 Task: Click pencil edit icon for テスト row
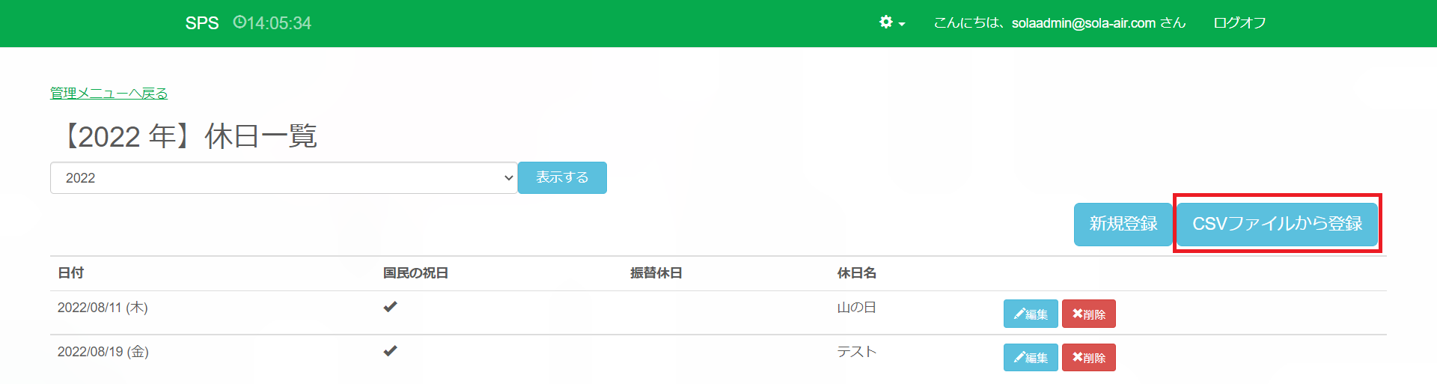tap(1019, 358)
